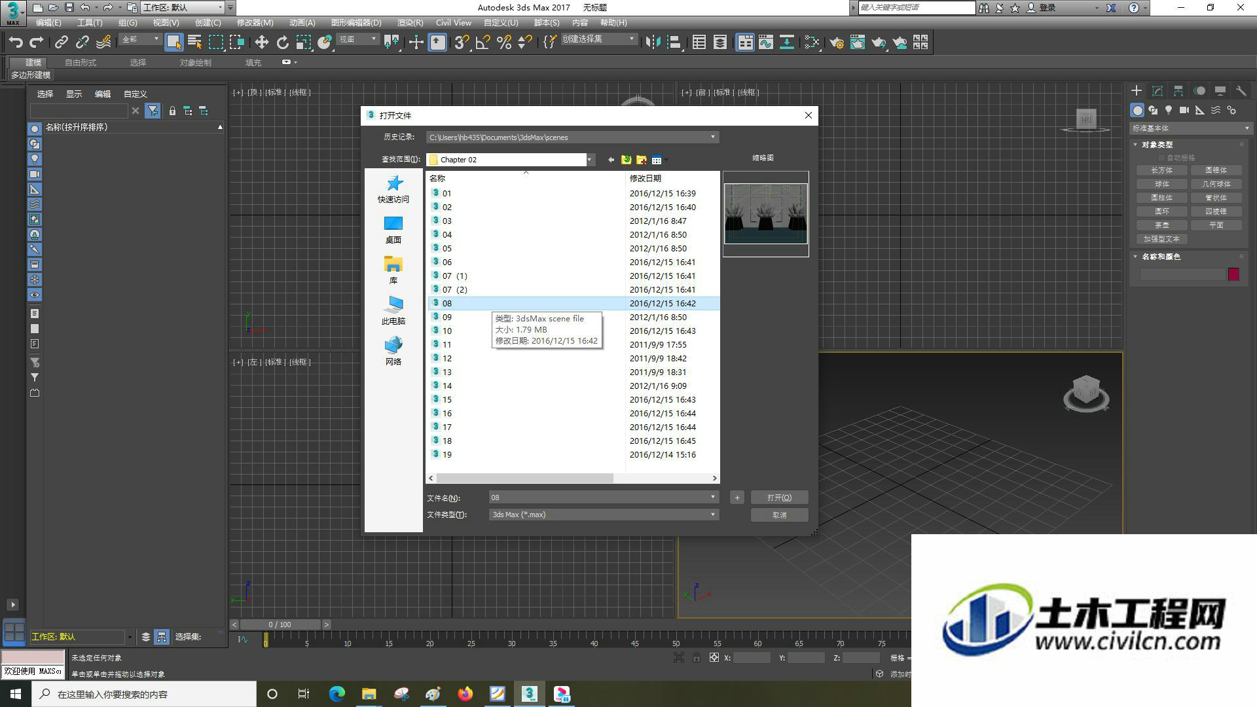Open the Chapter 02 look-in dropdown
1257x707 pixels.
589,160
